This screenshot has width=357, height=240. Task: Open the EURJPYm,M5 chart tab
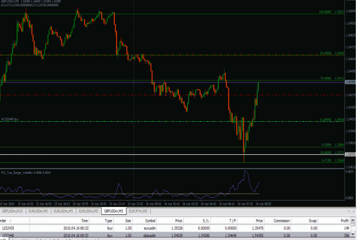pos(138,211)
